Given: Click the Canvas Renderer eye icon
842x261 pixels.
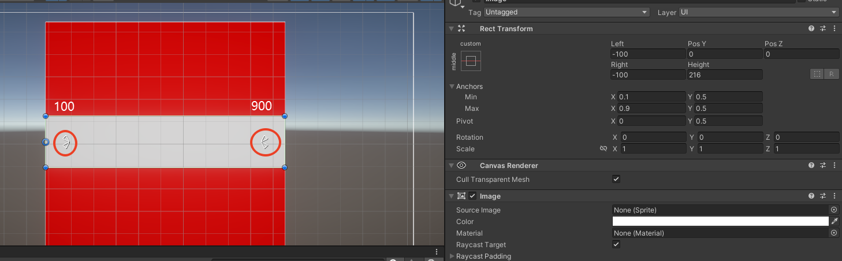Looking at the screenshot, I should pos(461,165).
